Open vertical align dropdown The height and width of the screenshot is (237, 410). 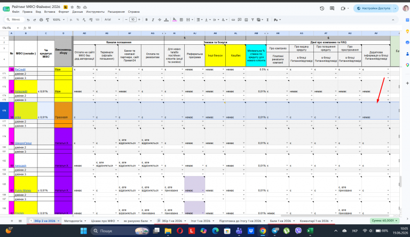[207, 20]
